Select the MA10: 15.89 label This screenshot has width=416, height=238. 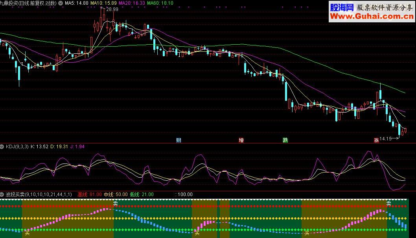click(x=103, y=3)
